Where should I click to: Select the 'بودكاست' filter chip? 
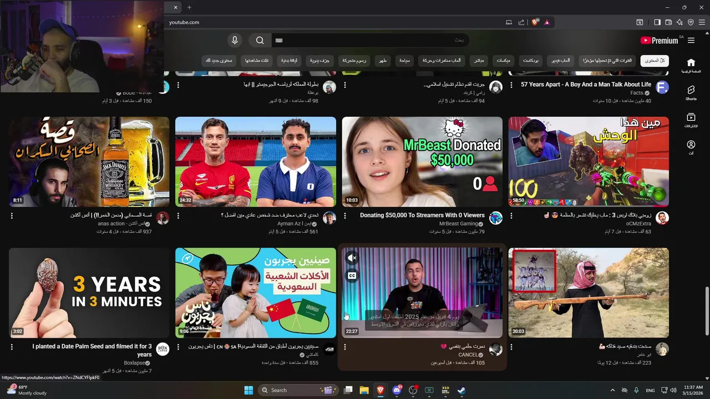531,60
